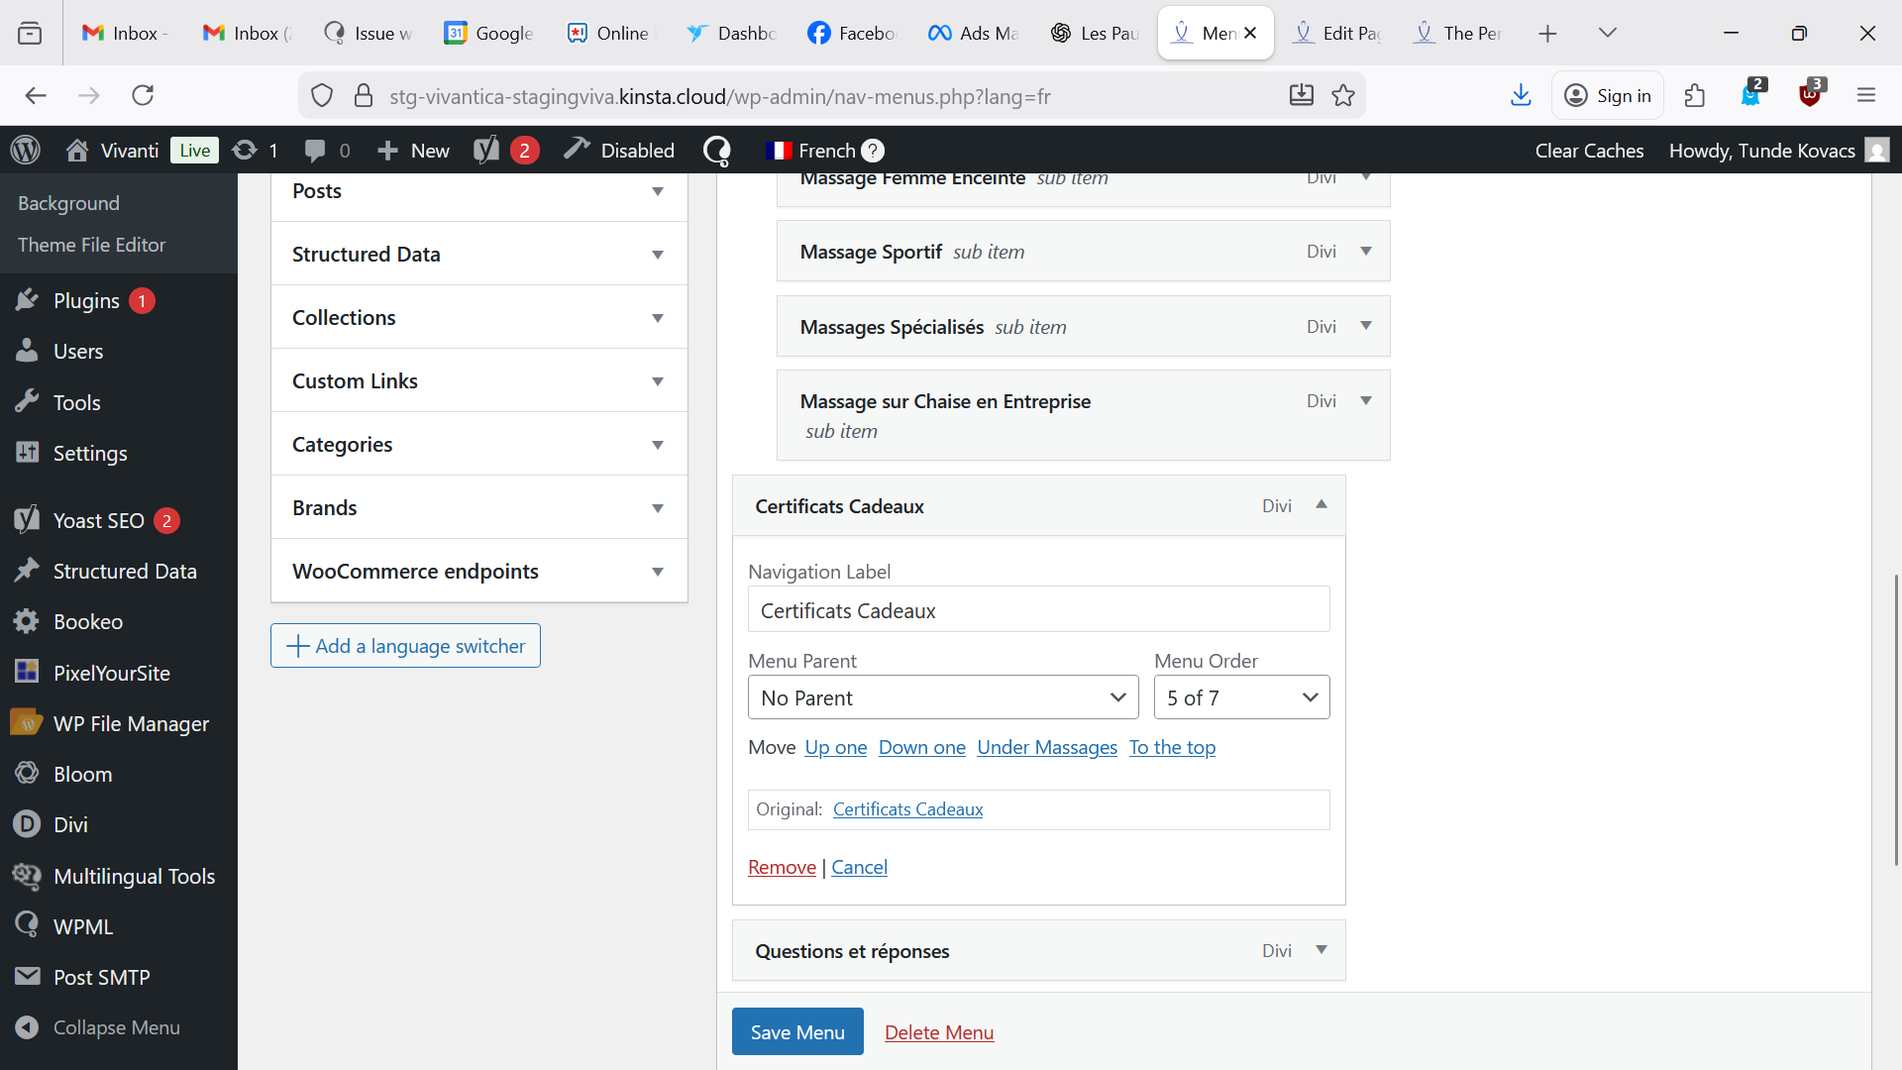Screen dimensions: 1902x1070
Task: Open the Menu Order dropdown
Action: (x=1240, y=697)
